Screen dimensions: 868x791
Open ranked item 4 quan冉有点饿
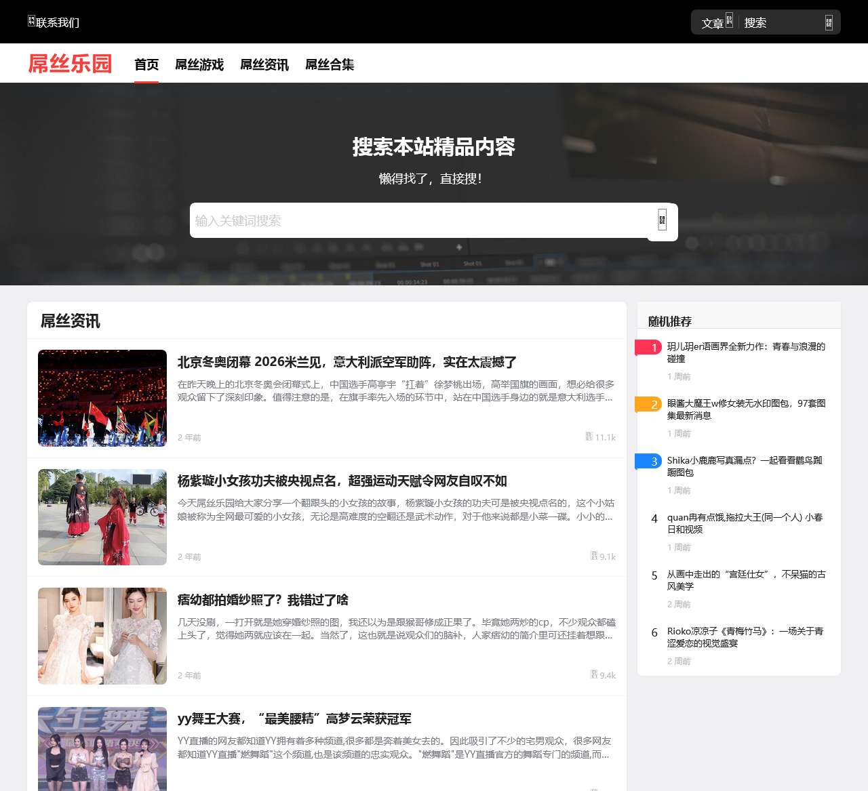coord(746,523)
